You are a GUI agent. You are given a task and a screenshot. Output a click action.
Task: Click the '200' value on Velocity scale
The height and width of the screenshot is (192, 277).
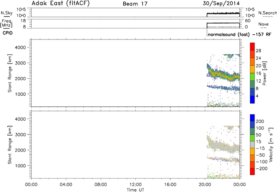click(x=260, y=121)
